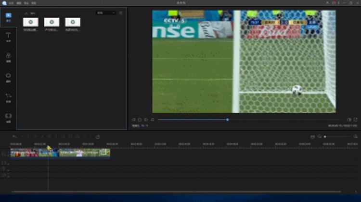This screenshot has width=361, height=202.
Task: Toggle the list view icon in media panel
Action: (121, 13)
